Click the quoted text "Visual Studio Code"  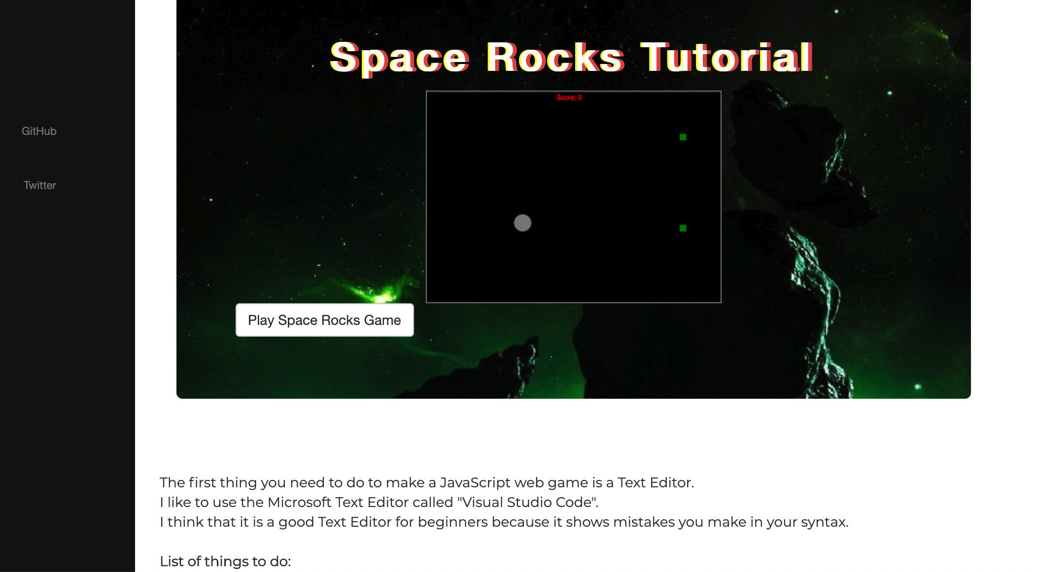(x=527, y=502)
